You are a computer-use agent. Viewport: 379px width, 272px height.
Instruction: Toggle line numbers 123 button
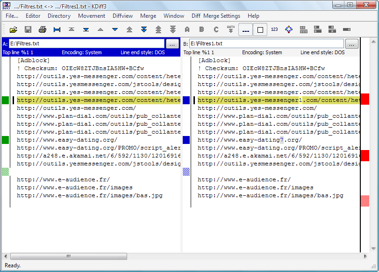click(274, 29)
